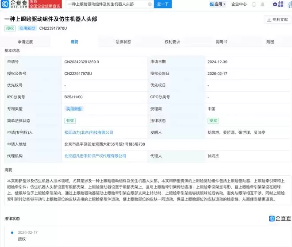Click the 授权 tag below patent title
The width and height of the screenshot is (292, 247).
(10, 28)
